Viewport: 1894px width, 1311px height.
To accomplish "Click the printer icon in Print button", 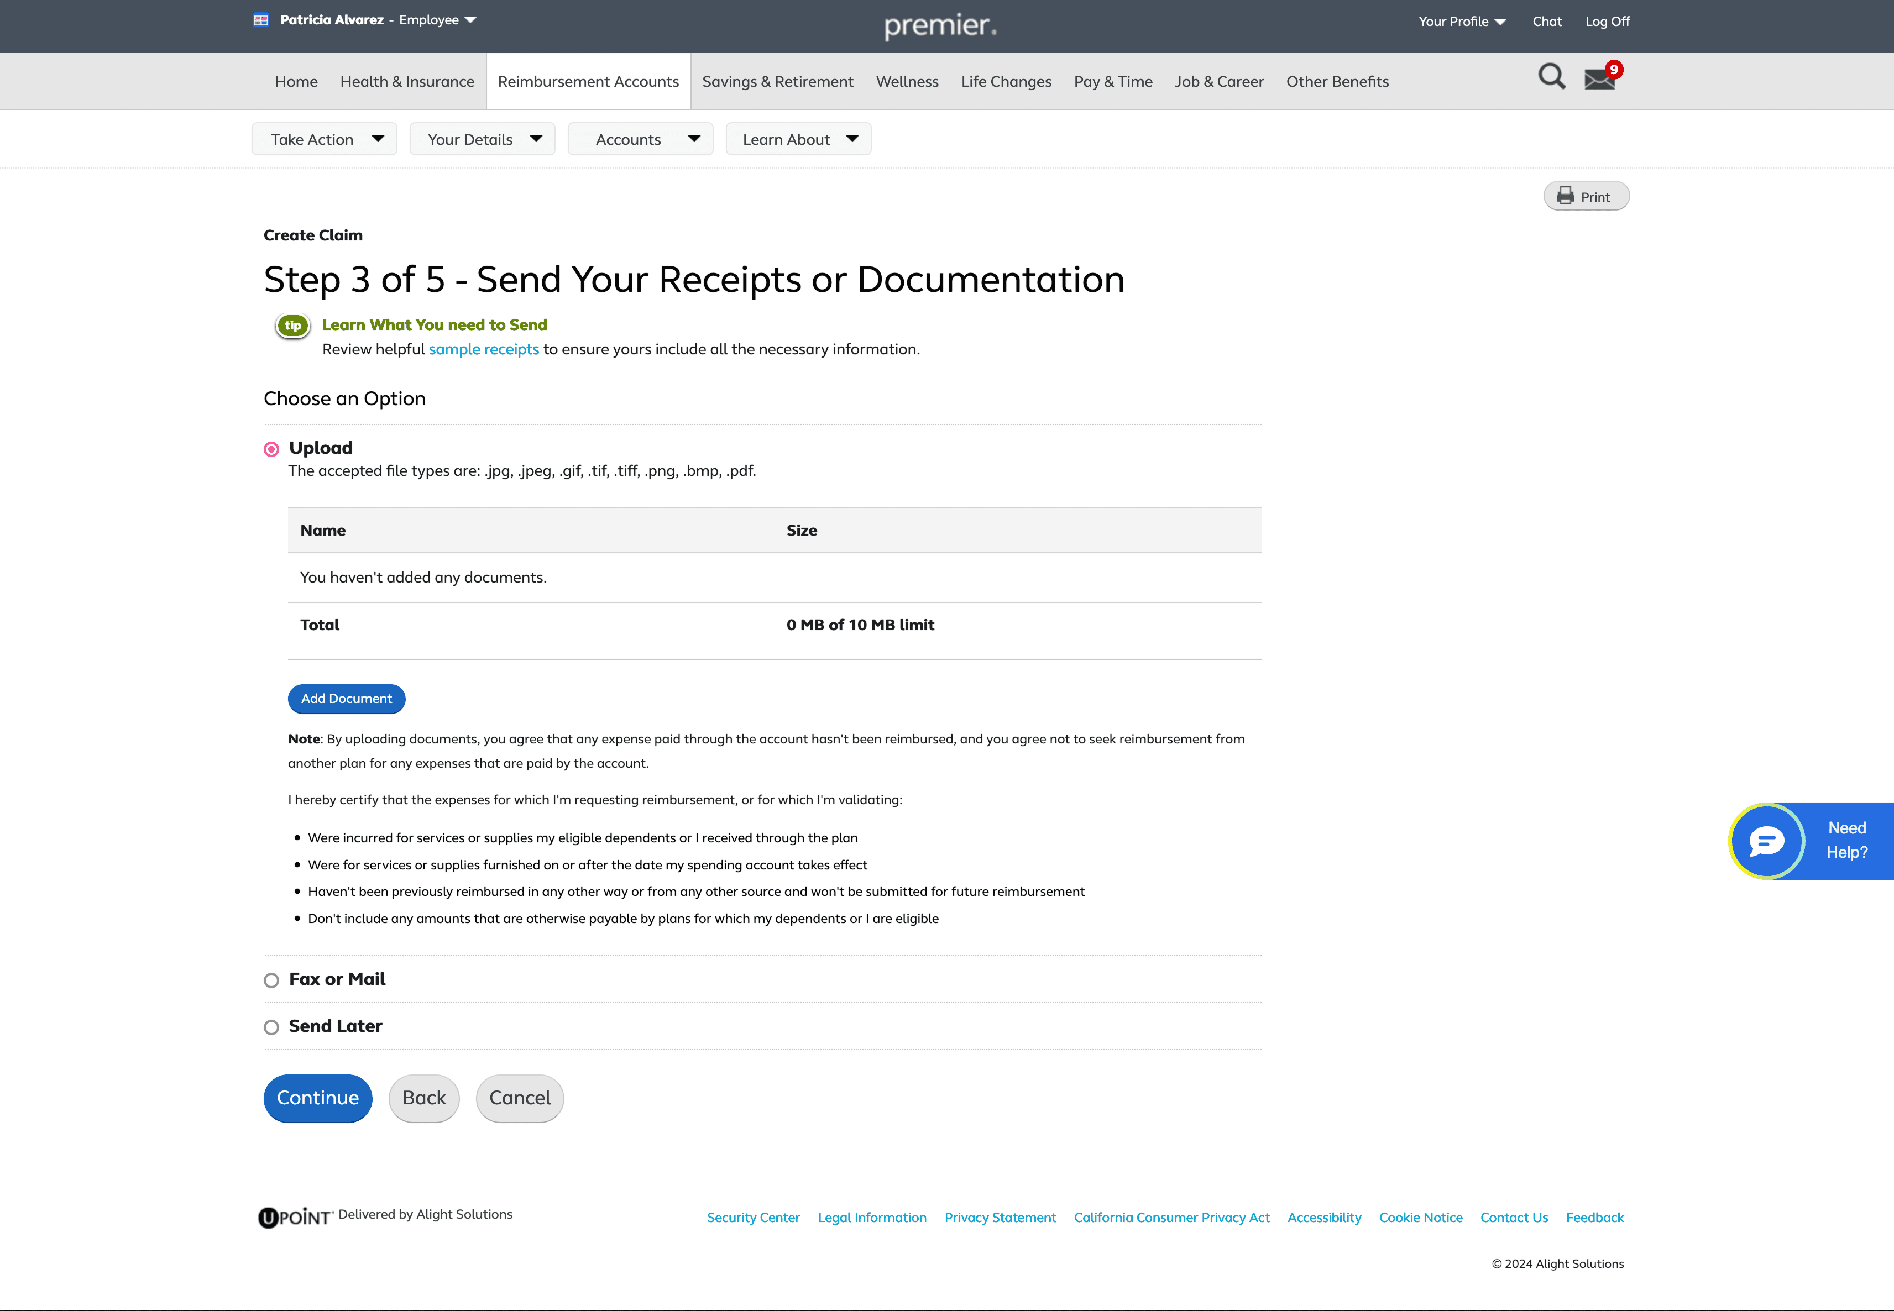I will 1565,196.
